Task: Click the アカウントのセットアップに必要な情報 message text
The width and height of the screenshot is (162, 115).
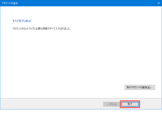Action: coord(42,28)
